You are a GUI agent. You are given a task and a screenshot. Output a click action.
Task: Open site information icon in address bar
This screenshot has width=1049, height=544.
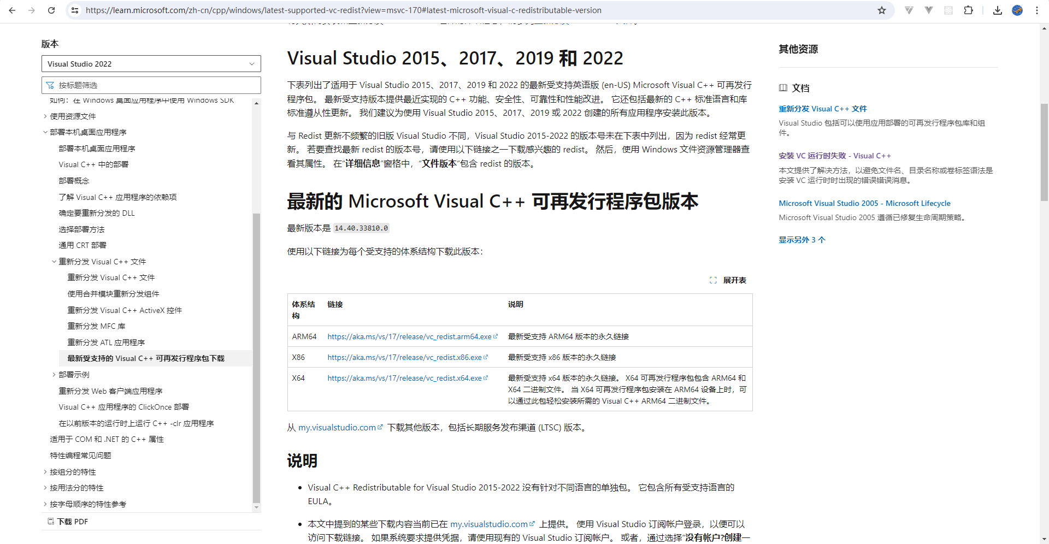[x=75, y=10]
